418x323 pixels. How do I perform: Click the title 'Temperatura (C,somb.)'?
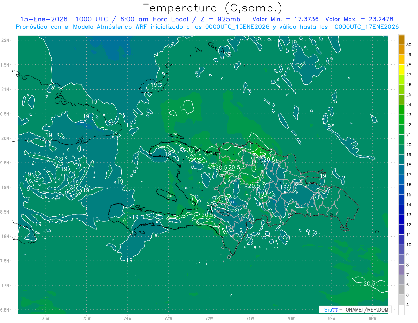pyautogui.click(x=212, y=8)
